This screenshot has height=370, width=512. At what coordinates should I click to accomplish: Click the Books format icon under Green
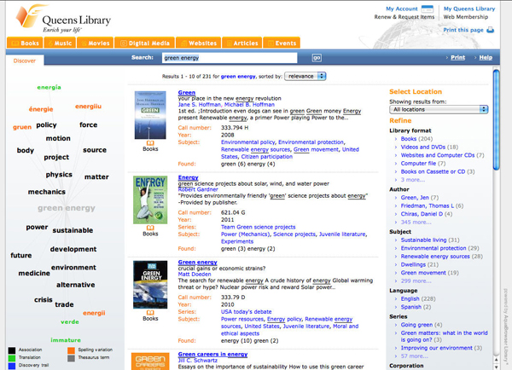pos(150,142)
